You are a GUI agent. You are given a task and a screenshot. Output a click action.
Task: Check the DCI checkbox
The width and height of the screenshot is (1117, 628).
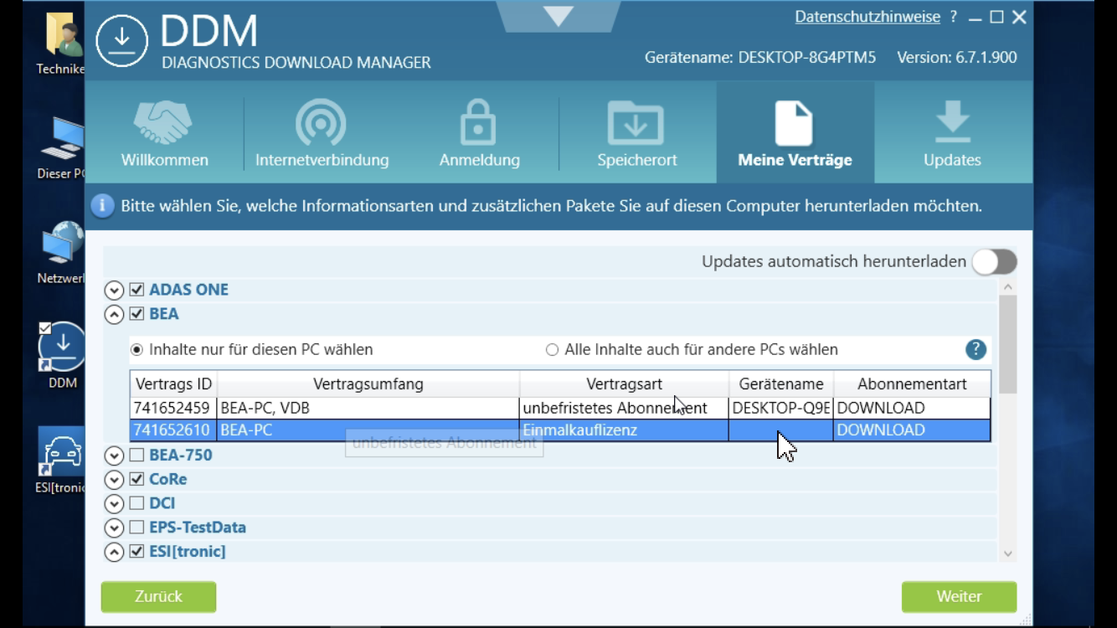tap(137, 503)
